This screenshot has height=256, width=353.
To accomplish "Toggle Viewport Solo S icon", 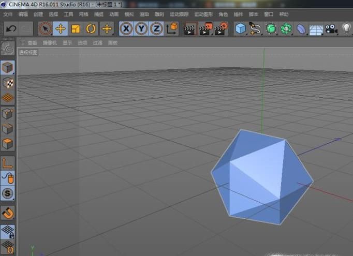I will click(x=8, y=193).
